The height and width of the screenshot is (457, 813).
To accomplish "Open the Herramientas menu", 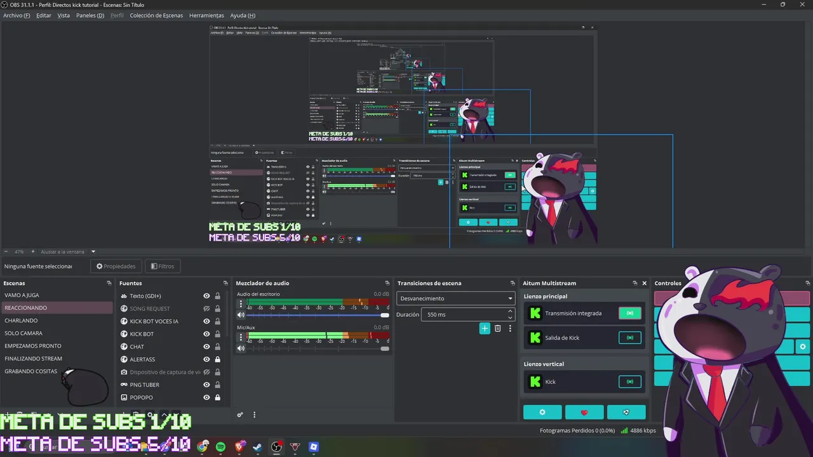I will coord(206,15).
